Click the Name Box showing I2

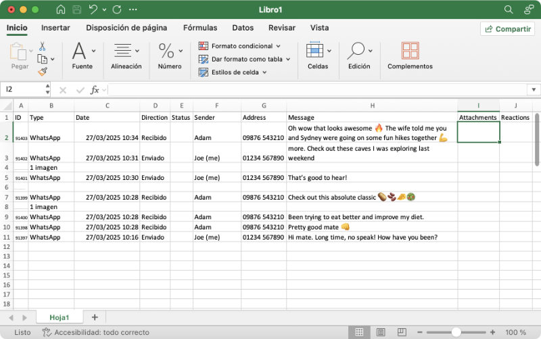point(23,89)
